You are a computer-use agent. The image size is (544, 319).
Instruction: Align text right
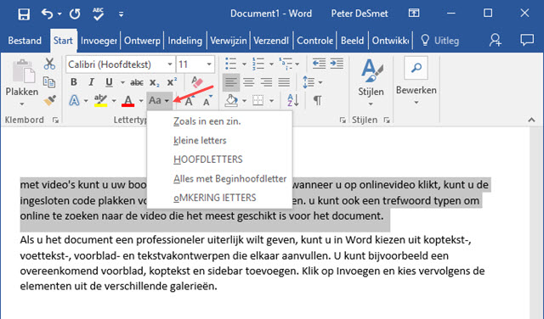point(266,82)
